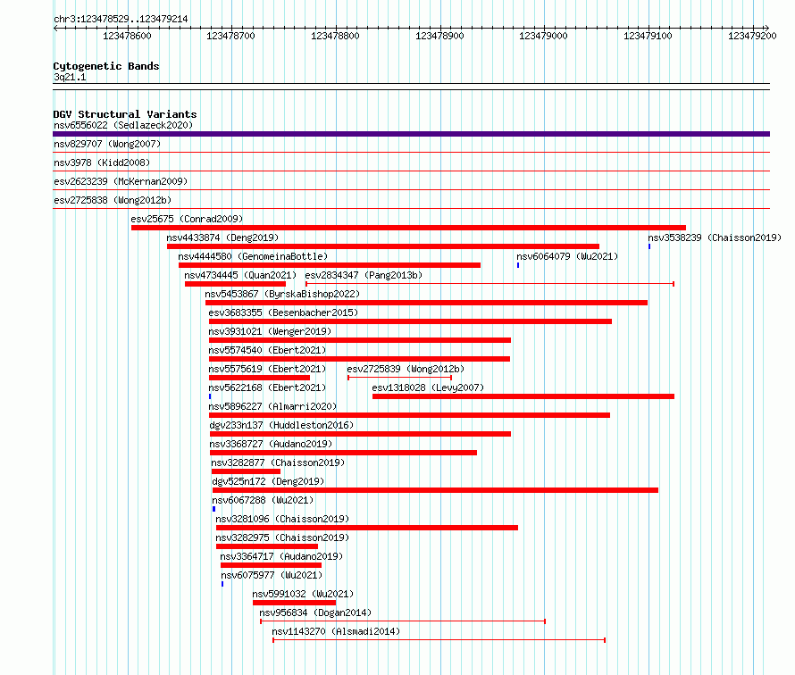Click ruler position 123479200
795x675 pixels.
pyautogui.click(x=752, y=36)
